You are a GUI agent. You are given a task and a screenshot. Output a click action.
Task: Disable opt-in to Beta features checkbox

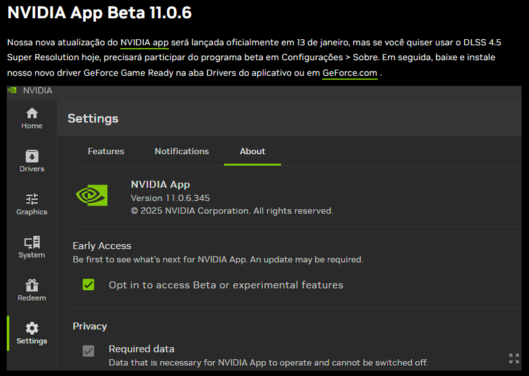pyautogui.click(x=89, y=285)
